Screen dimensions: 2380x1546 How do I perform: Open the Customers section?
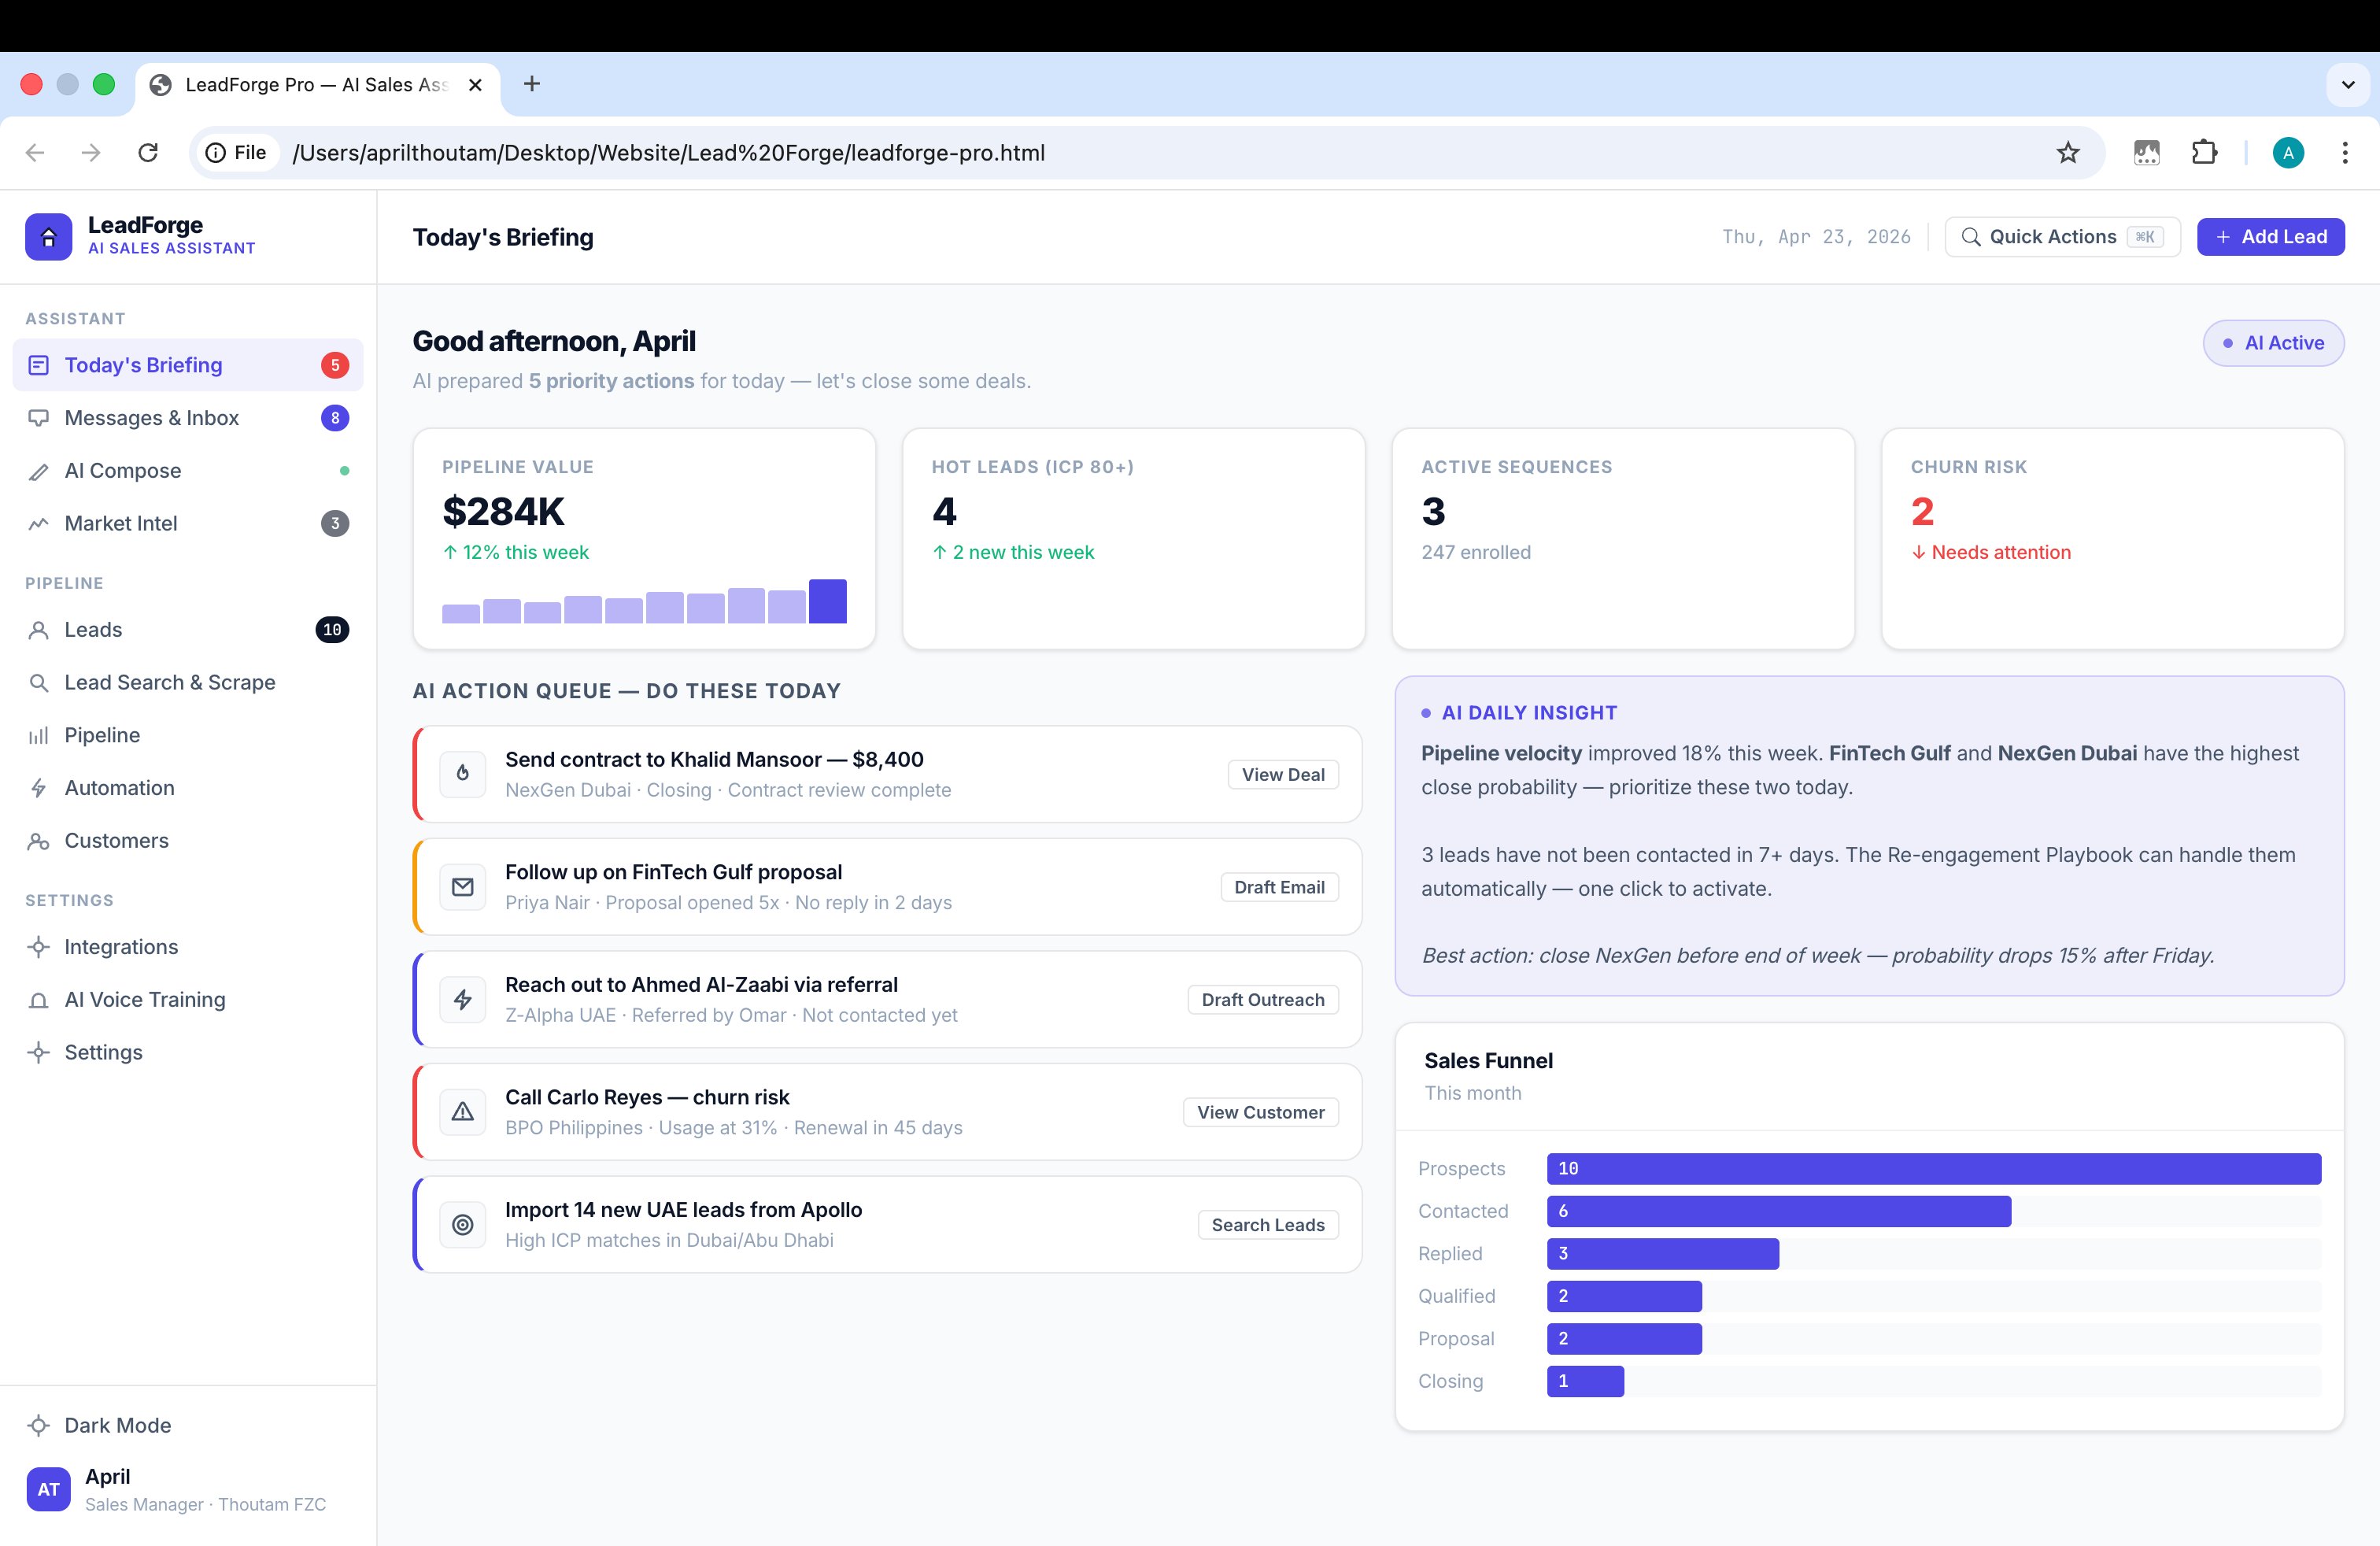[x=115, y=840]
